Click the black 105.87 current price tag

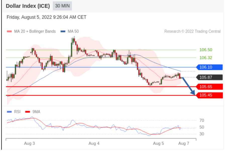coord(209,78)
